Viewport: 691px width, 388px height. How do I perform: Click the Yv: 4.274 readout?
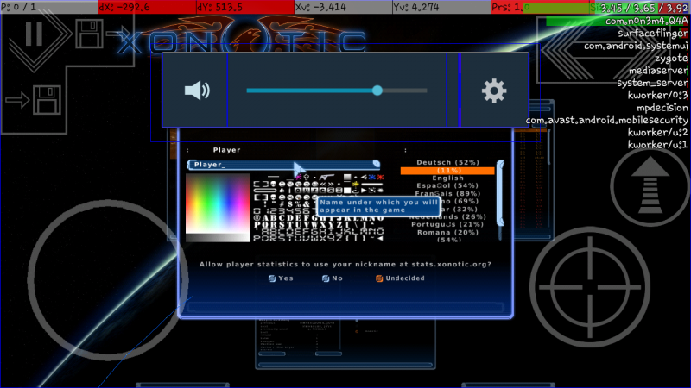pos(441,7)
